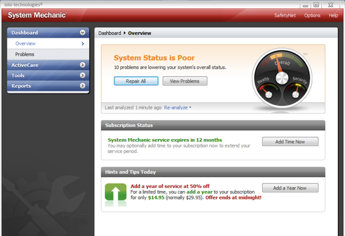The height and width of the screenshot is (236, 345).
Task: Click the System Mechanic logo text
Action: coord(38,15)
